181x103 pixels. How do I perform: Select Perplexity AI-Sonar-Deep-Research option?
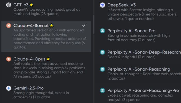point(138,54)
